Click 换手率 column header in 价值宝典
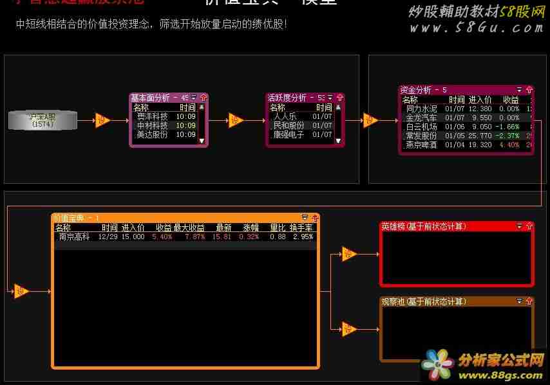Image resolution: width=550 pixels, height=385 pixels. [x=301, y=228]
